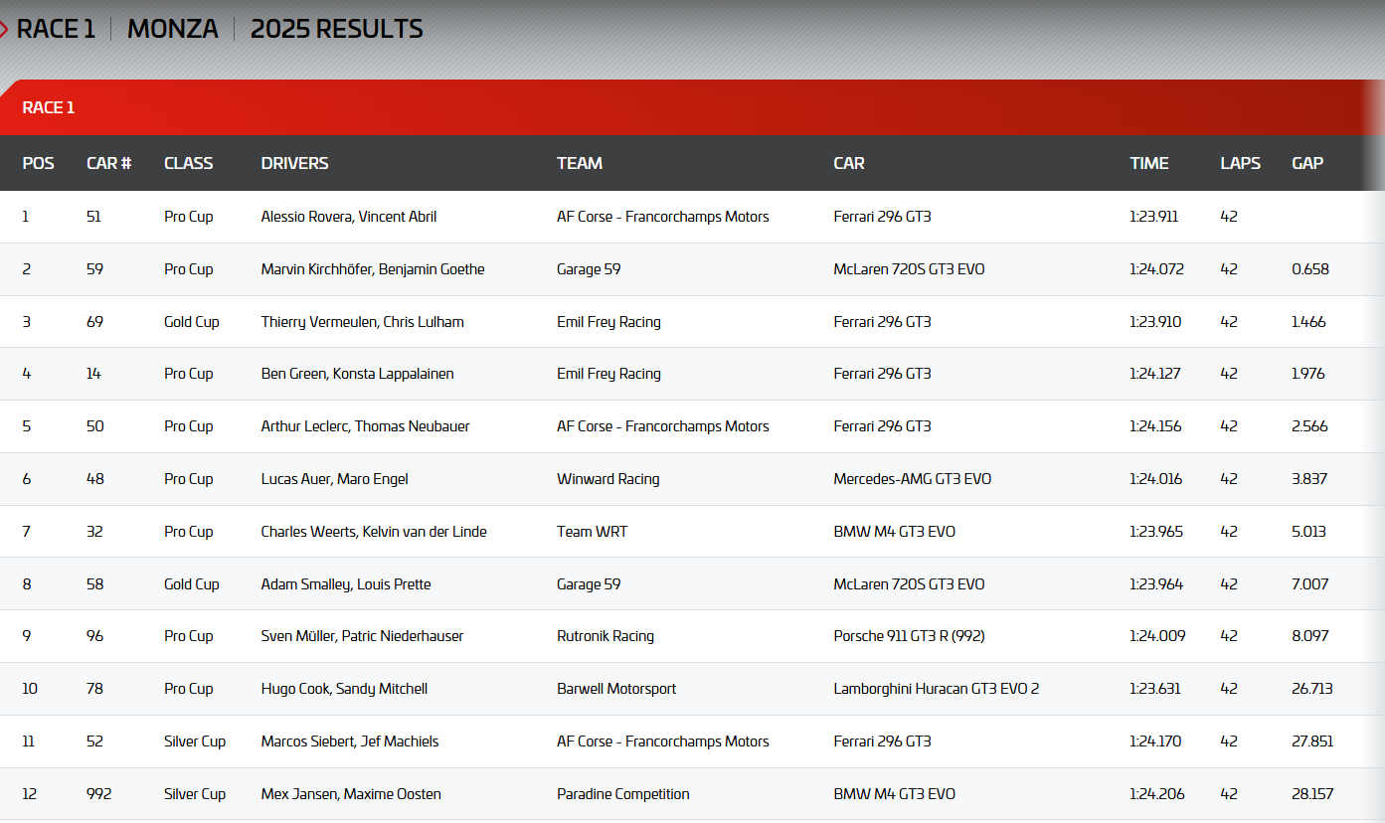Click time 1:24.072
Screen dimensions: 1385x823
[1156, 269]
